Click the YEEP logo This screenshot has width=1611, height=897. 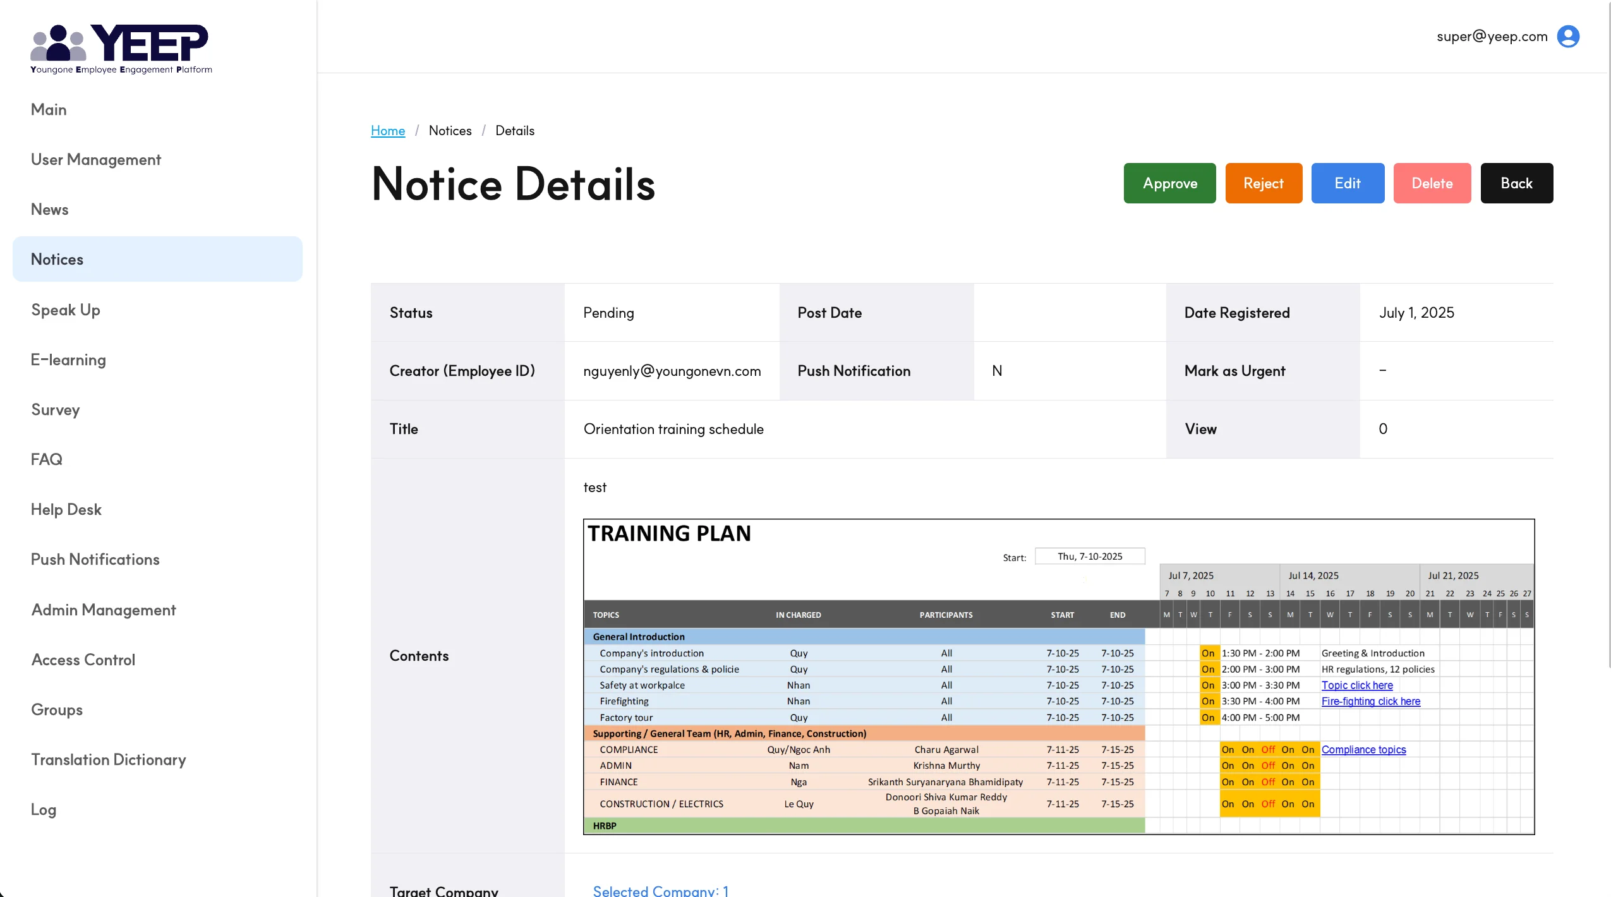click(x=121, y=49)
